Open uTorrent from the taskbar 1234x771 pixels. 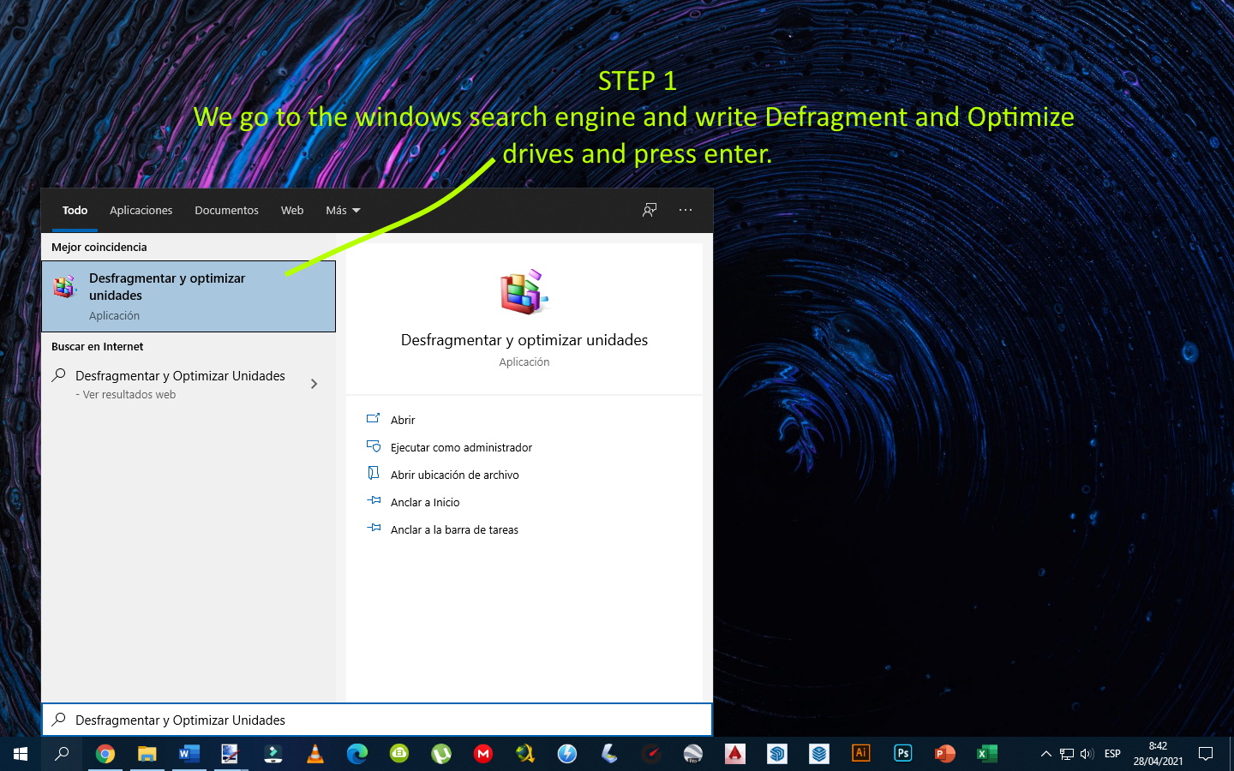click(440, 754)
